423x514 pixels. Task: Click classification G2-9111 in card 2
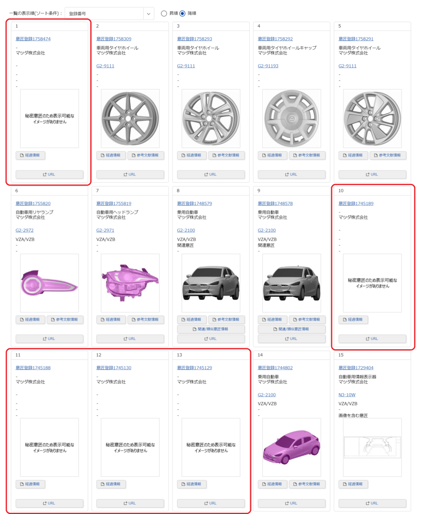(x=105, y=66)
